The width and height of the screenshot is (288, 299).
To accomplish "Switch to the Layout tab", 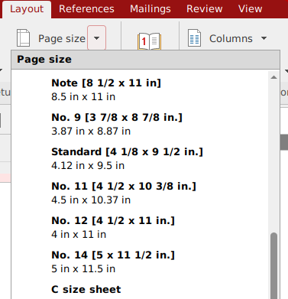I will 27,9.
